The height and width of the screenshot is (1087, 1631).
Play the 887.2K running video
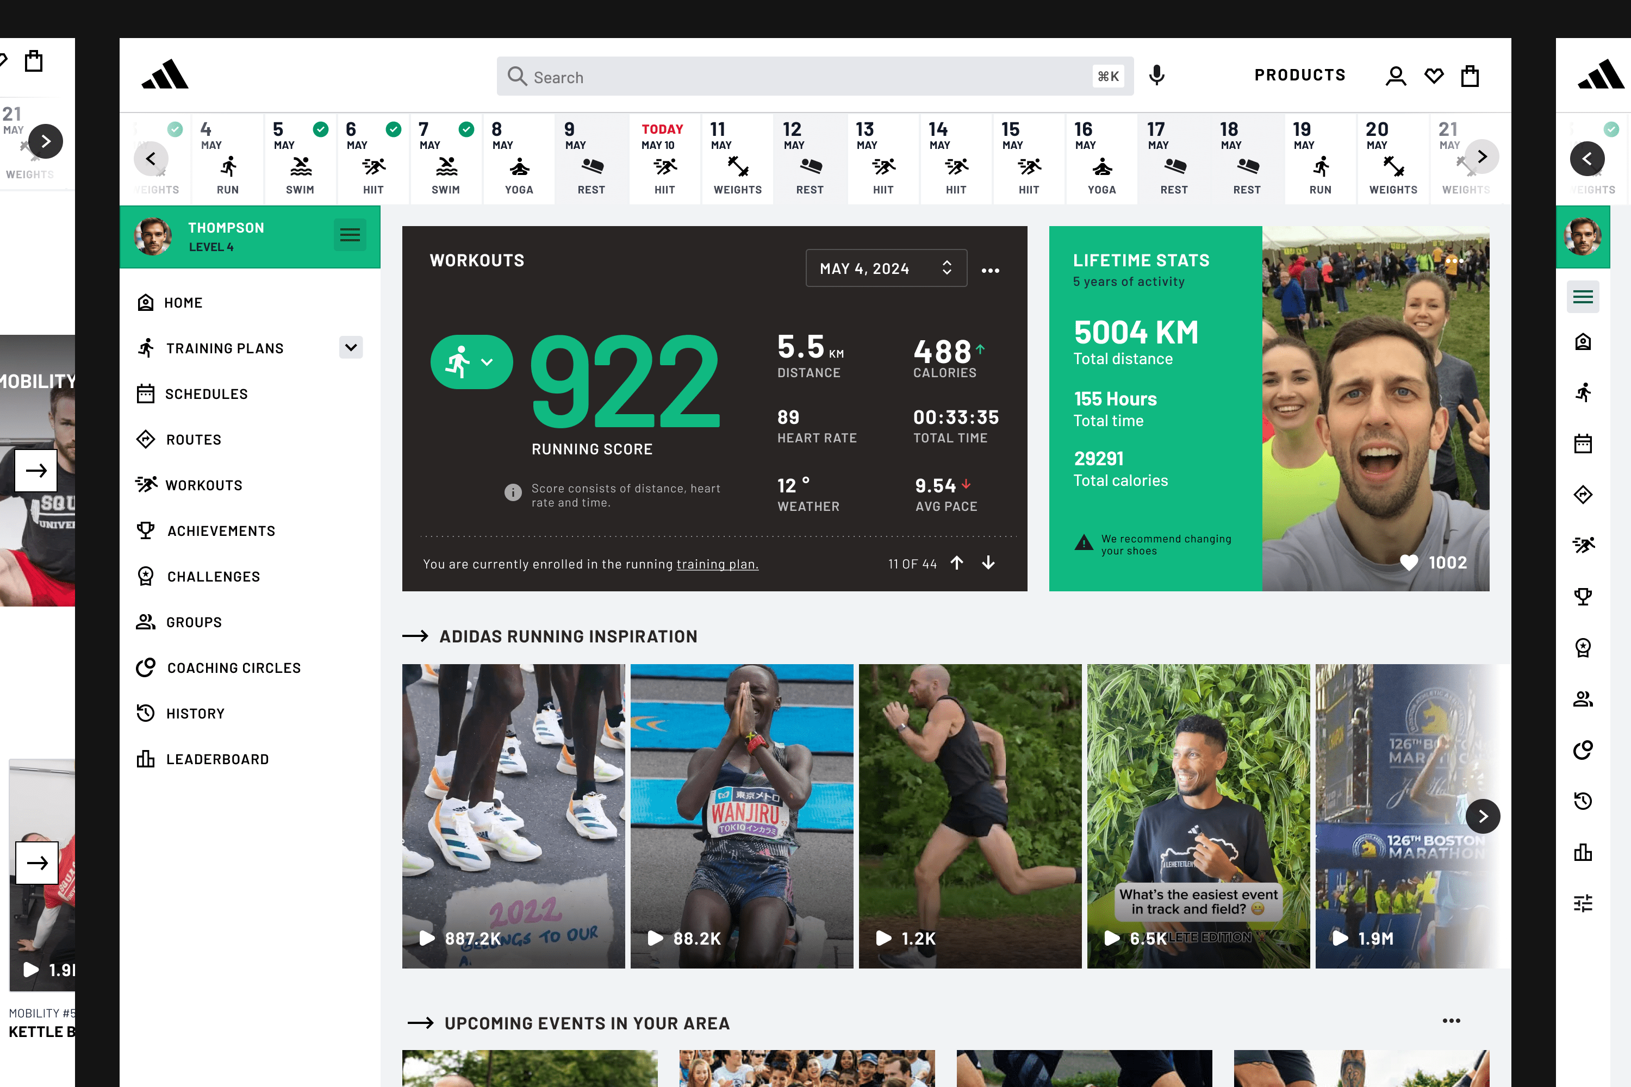[x=427, y=936]
